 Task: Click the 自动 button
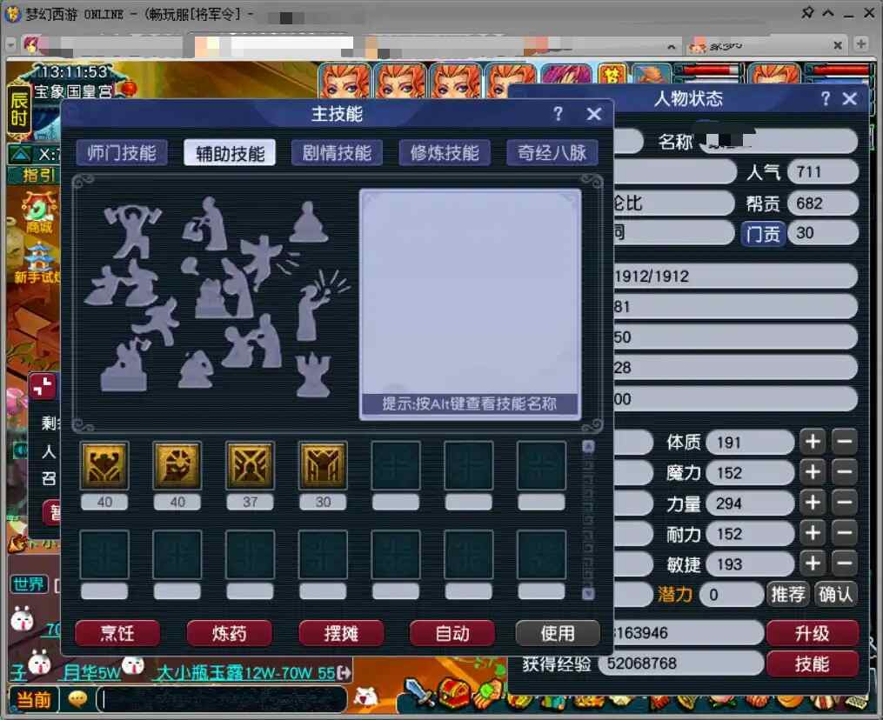coord(452,633)
